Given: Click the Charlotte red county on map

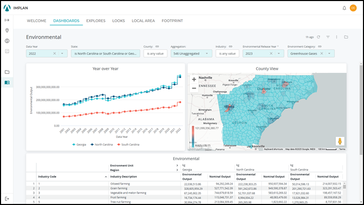Looking at the screenshot, I should pyautogui.click(x=264, y=91).
